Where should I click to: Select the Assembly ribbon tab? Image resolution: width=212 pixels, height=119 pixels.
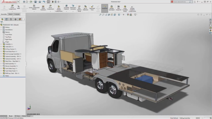(4, 14)
